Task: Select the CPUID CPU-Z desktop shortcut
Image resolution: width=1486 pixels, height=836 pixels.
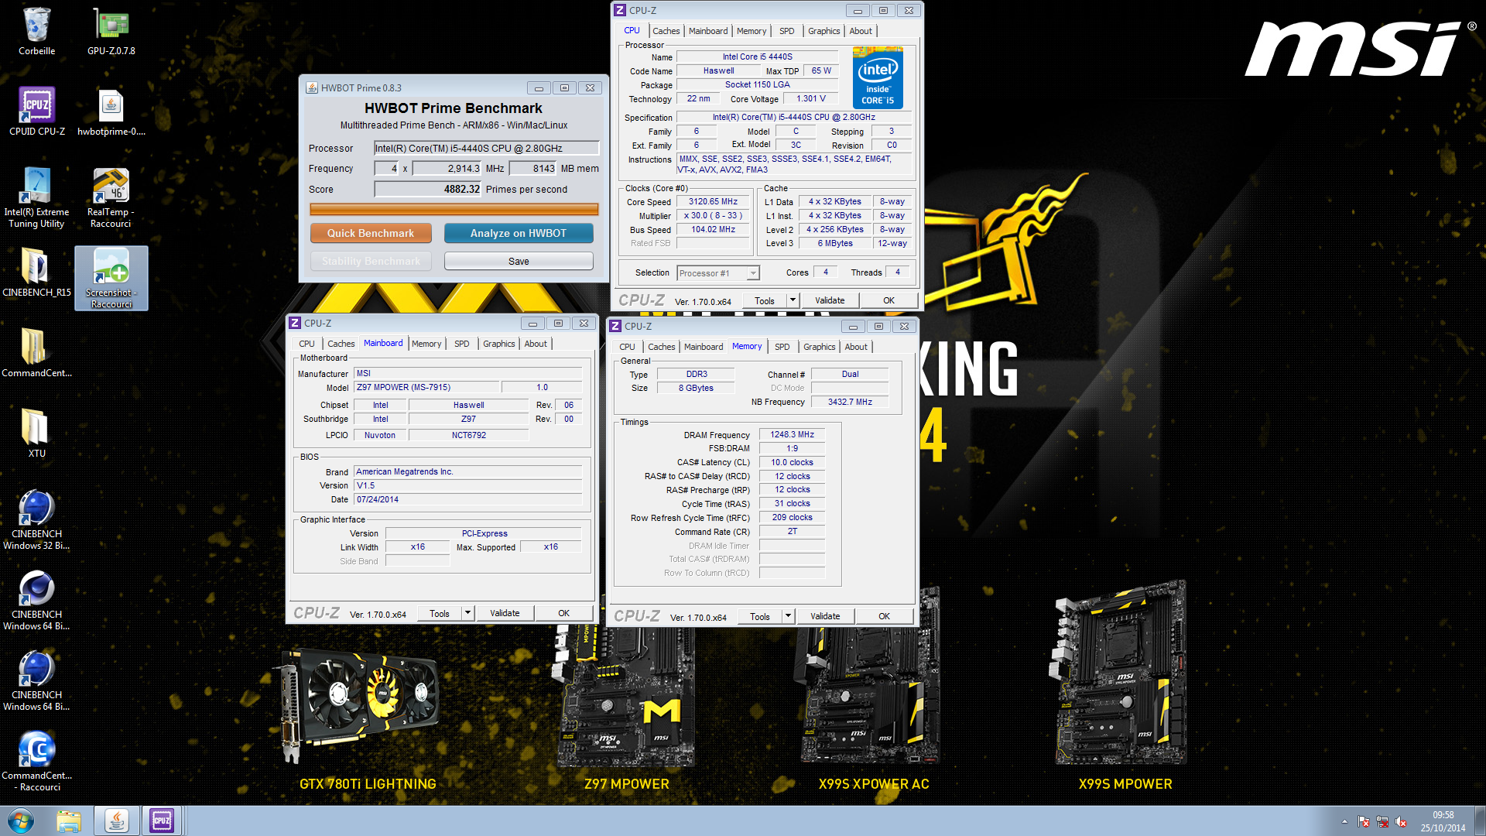Action: pos(36,111)
